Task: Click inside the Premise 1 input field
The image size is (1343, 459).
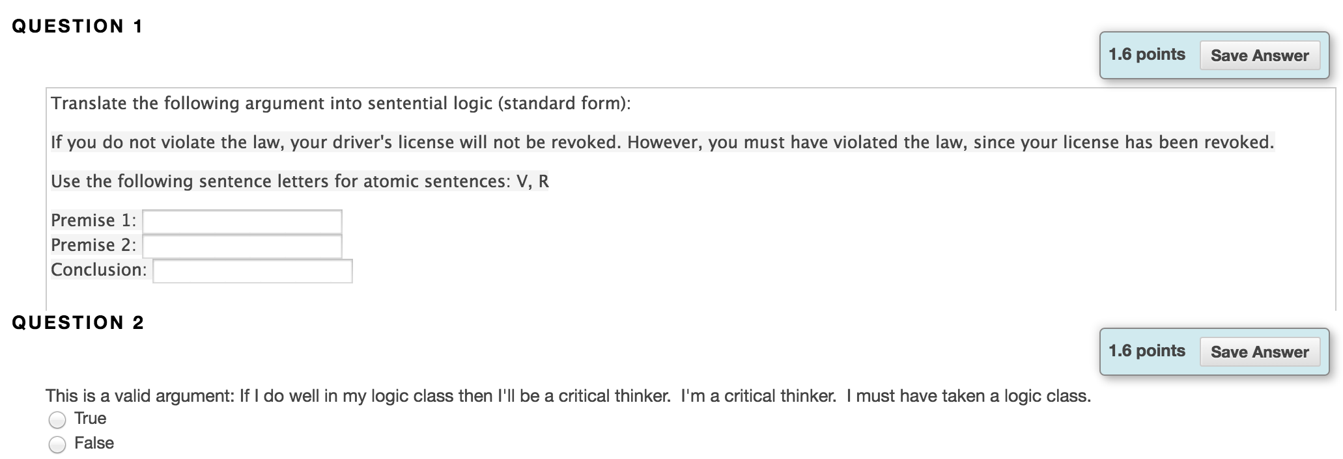Action: (241, 221)
